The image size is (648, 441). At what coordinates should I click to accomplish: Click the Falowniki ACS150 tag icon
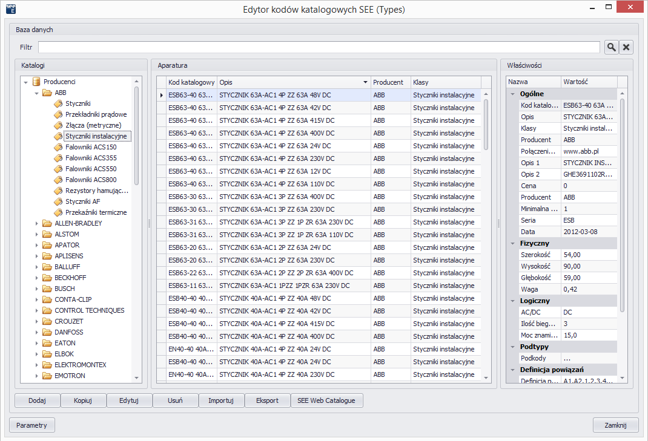tap(58, 147)
